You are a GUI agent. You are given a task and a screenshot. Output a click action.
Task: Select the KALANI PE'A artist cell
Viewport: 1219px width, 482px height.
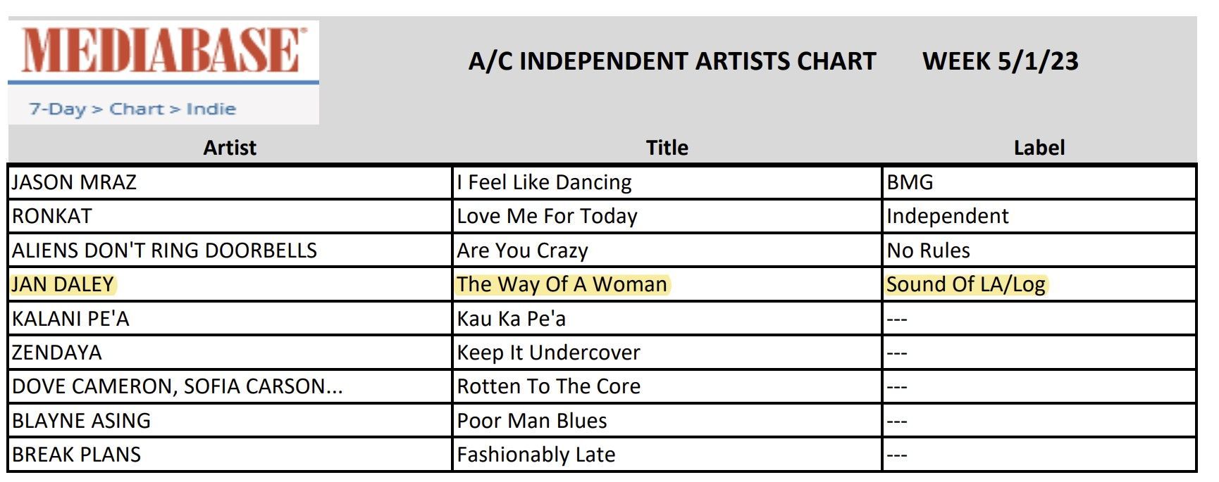[70, 319]
